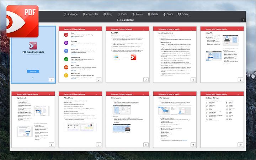
Task: Select page 2 features list thumbnail
Action: (80, 54)
